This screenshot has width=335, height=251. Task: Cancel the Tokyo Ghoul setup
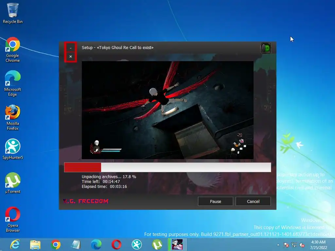(253, 201)
